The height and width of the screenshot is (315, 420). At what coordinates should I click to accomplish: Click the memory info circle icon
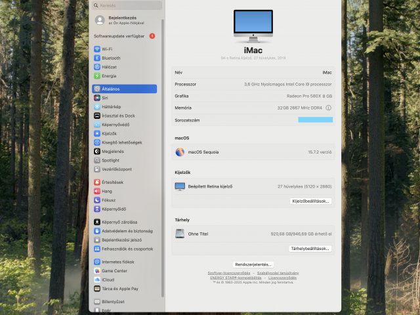tap(328, 108)
